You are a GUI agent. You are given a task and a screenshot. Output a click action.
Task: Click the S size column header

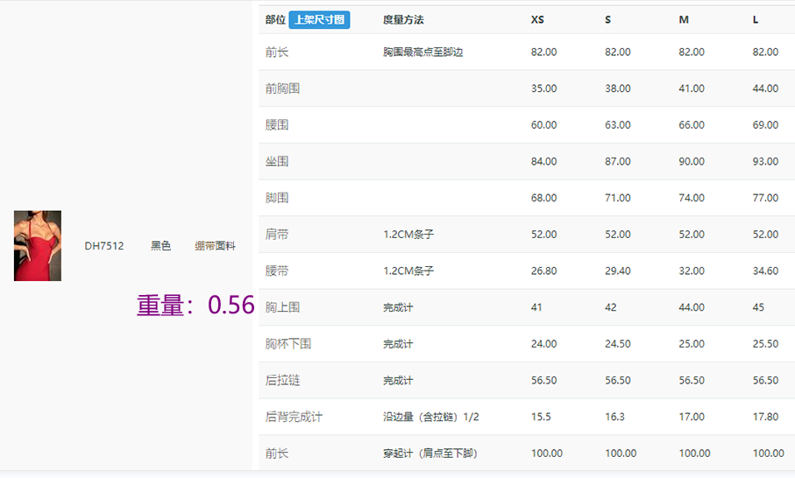(608, 20)
